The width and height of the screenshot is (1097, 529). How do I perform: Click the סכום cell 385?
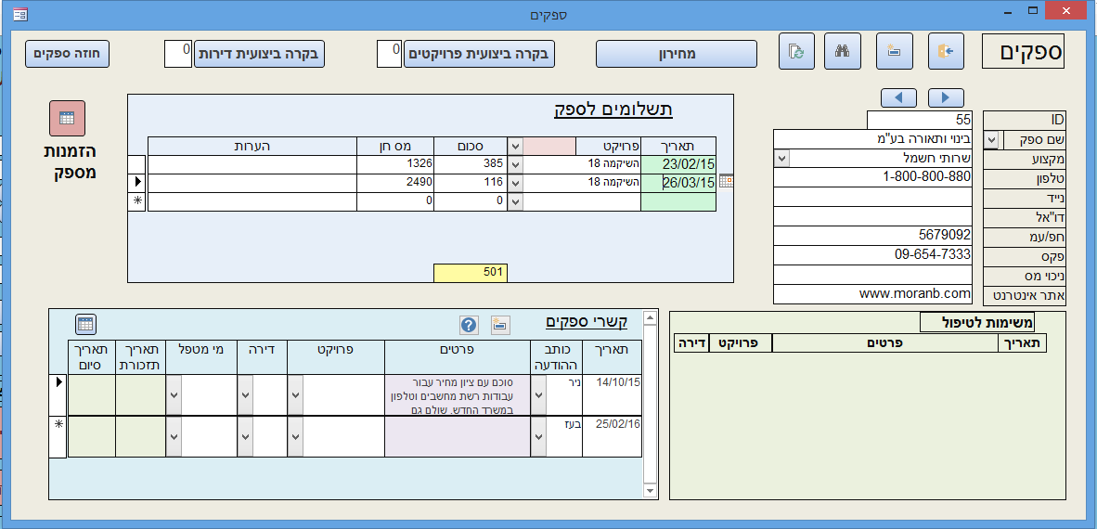tap(471, 164)
